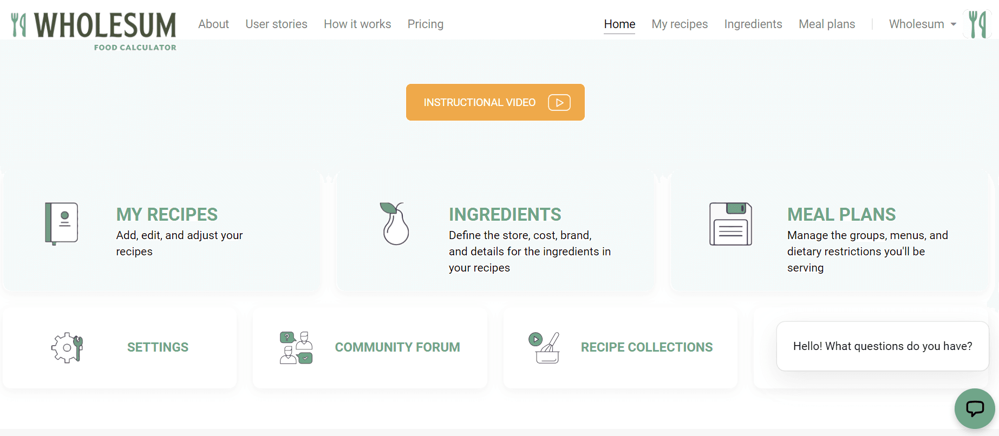Open the About page
The width and height of the screenshot is (999, 436).
coord(213,24)
